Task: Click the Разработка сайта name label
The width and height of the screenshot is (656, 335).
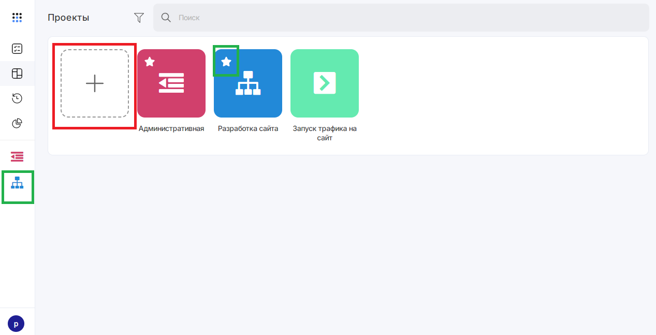Action: click(248, 129)
